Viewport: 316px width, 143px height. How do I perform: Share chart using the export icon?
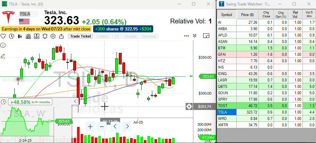pos(61,37)
